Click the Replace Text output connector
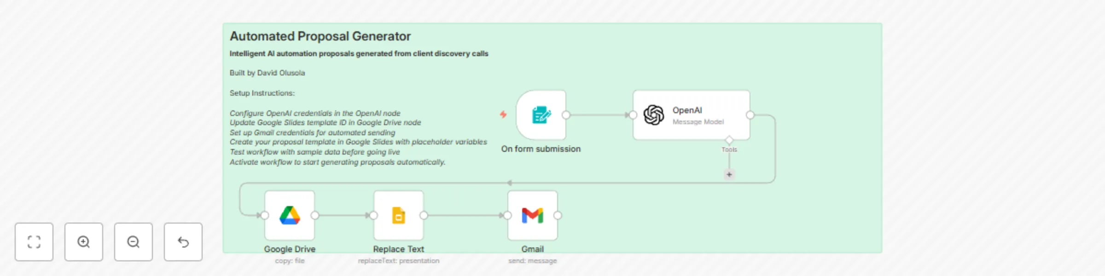 coord(424,215)
